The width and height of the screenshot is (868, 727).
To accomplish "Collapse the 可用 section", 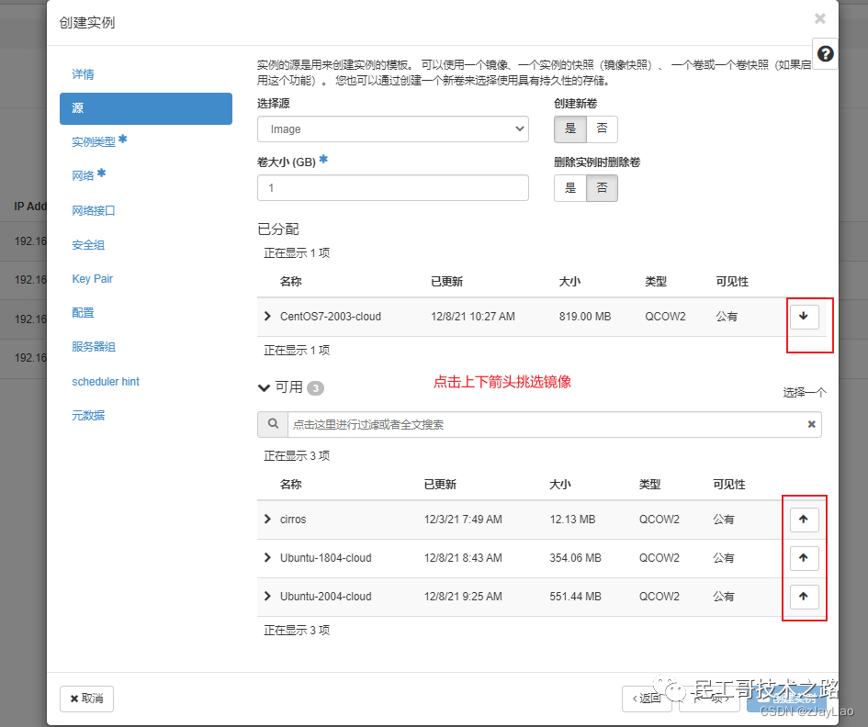I will (x=264, y=388).
